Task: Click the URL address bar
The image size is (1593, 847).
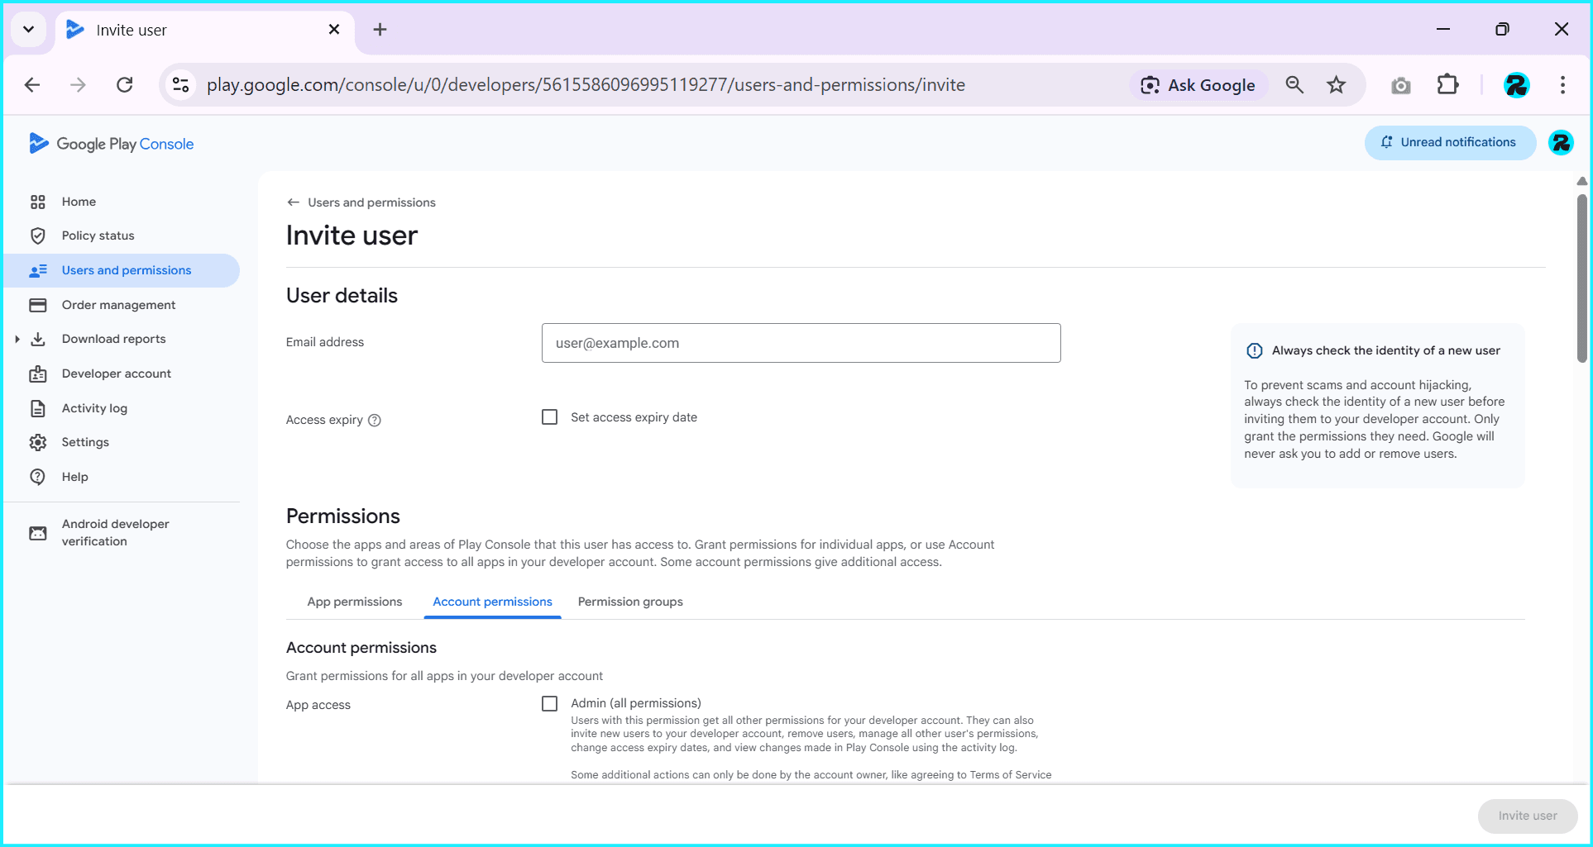Action: click(x=586, y=85)
